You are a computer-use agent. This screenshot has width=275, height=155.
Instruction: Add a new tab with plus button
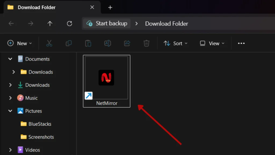pos(110,8)
